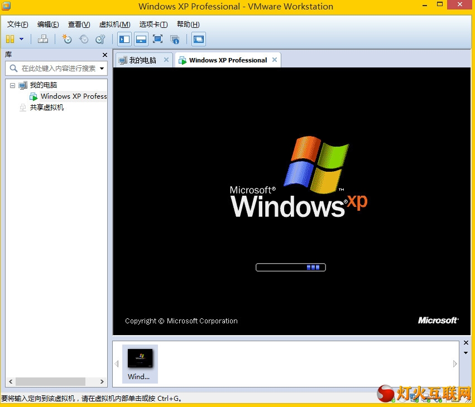Open the power options arrow beside Pause
This screenshot has width=475, height=407.
(22, 39)
